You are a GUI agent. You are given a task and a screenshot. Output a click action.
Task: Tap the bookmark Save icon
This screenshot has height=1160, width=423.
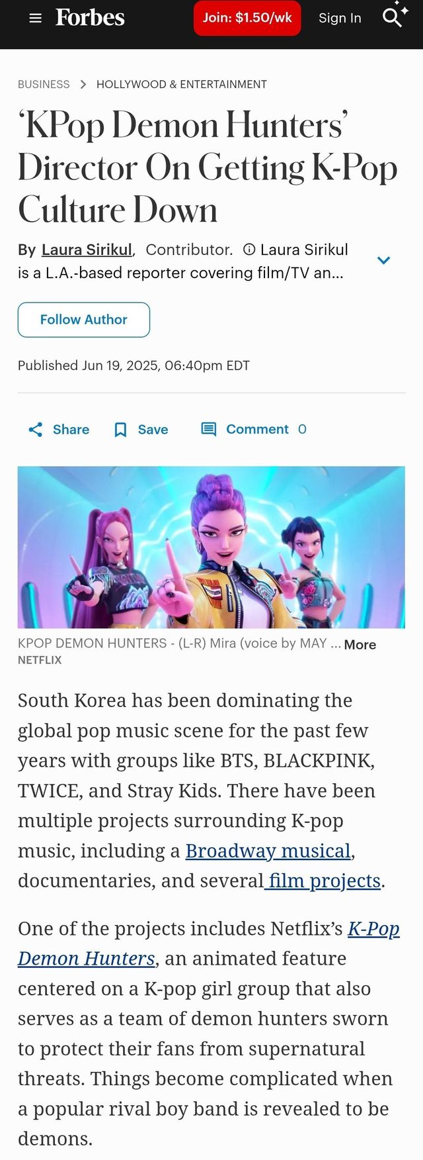[120, 430]
